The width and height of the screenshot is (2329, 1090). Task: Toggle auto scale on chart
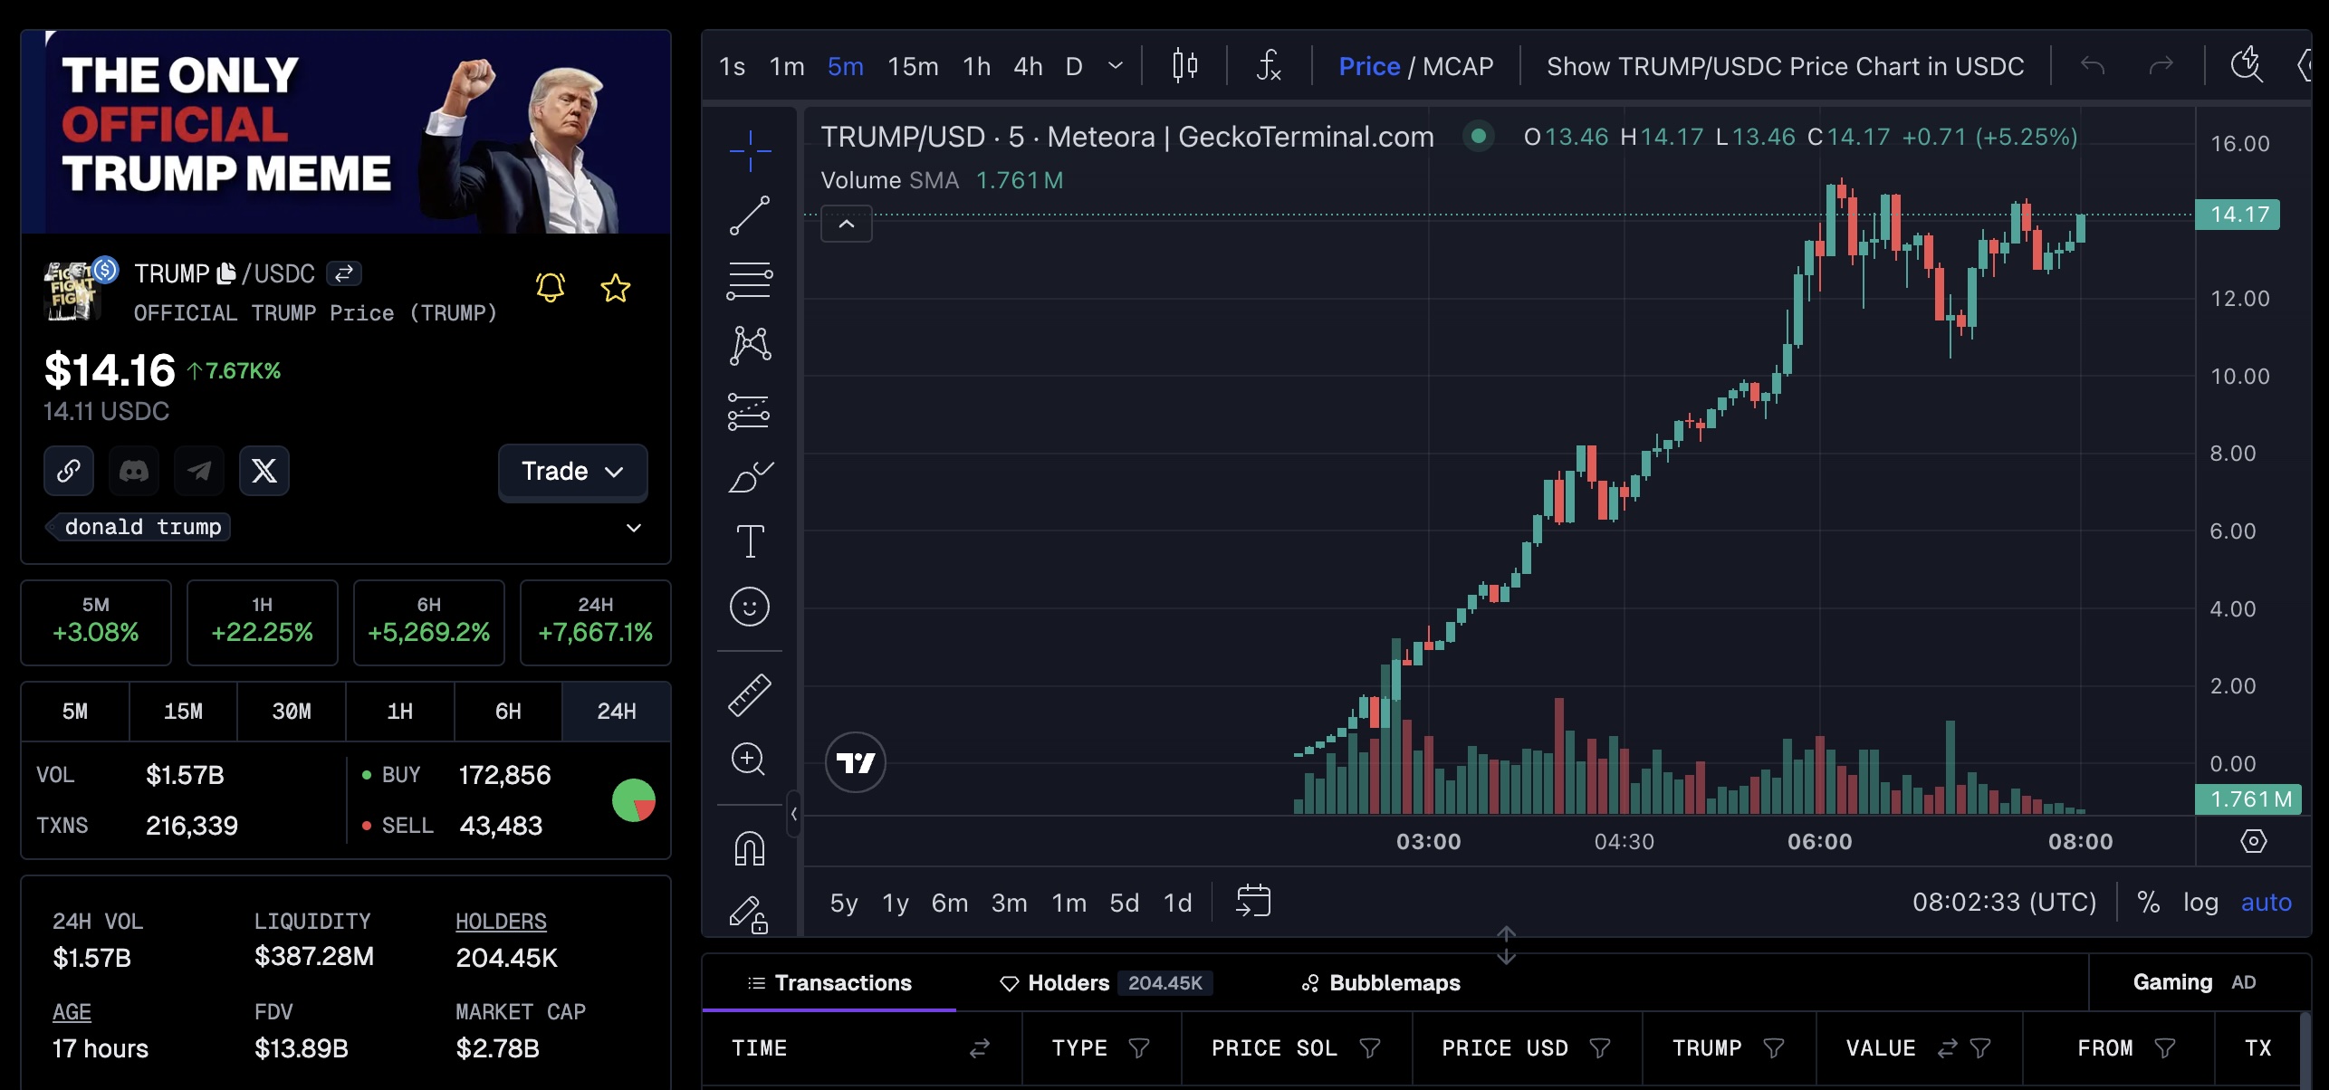[x=2266, y=903]
